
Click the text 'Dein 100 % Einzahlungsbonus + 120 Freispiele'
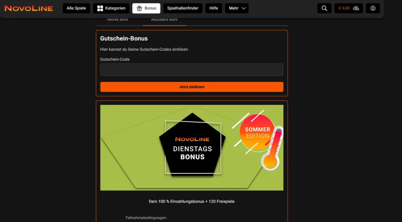click(192, 202)
